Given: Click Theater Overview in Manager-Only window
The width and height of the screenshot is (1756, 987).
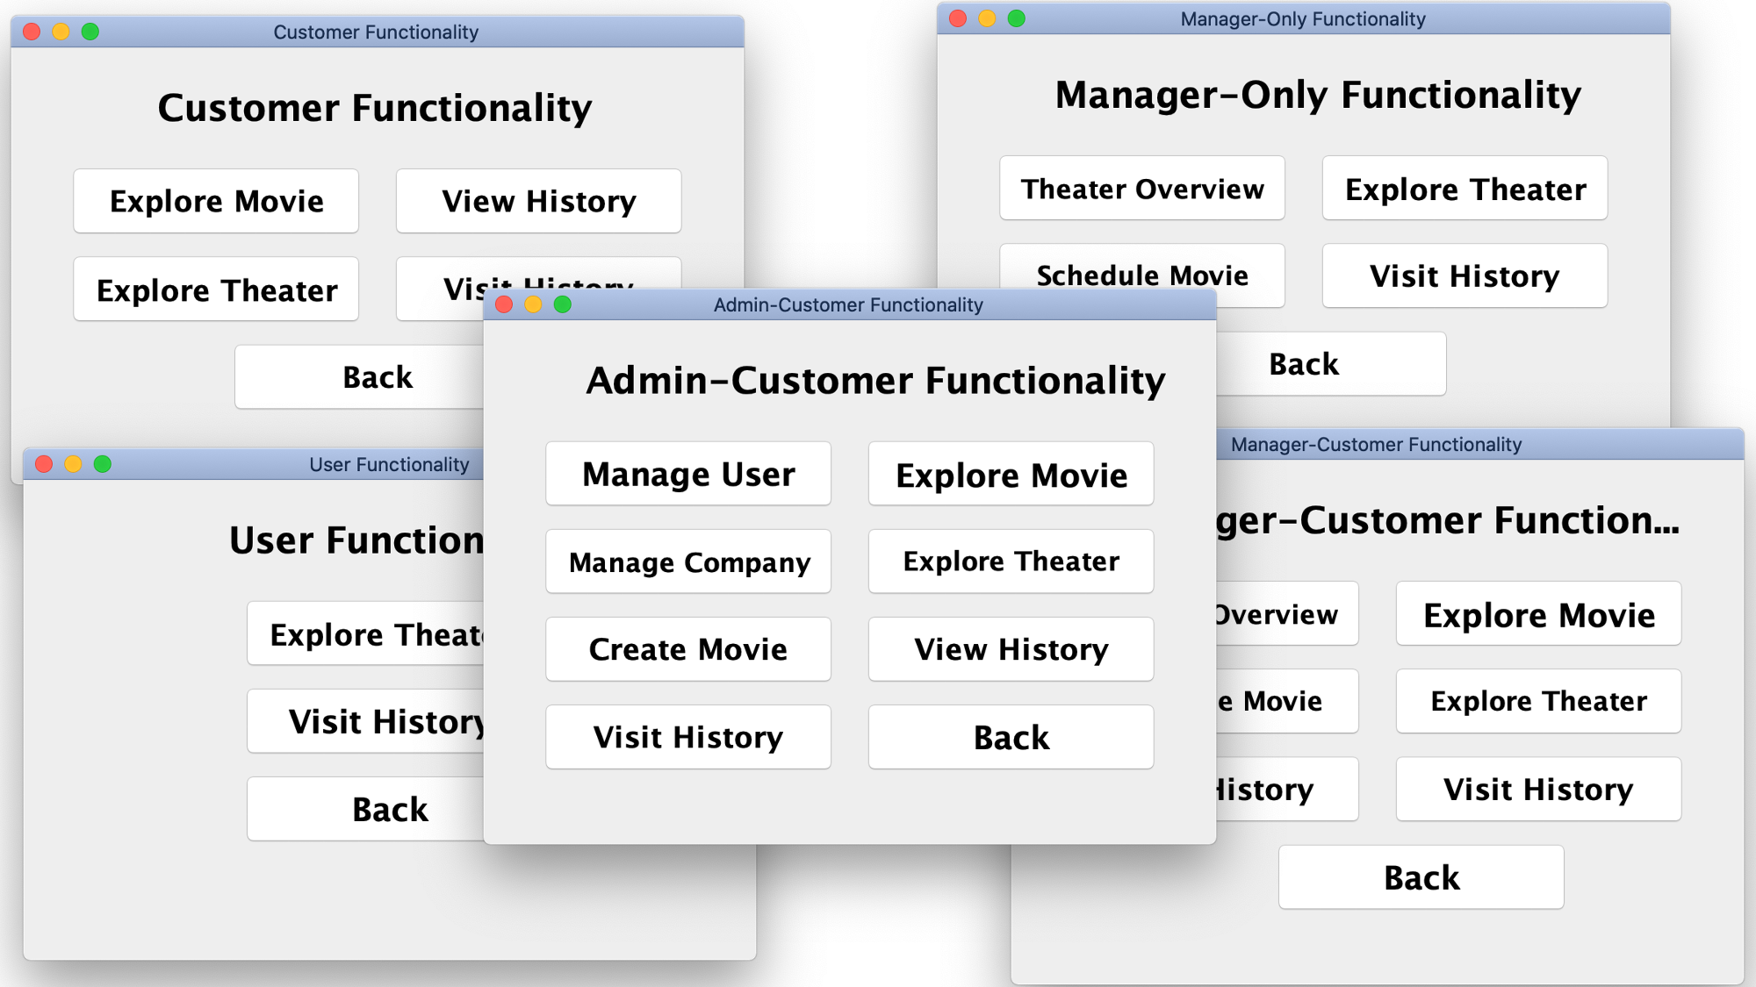Looking at the screenshot, I should point(1141,189).
